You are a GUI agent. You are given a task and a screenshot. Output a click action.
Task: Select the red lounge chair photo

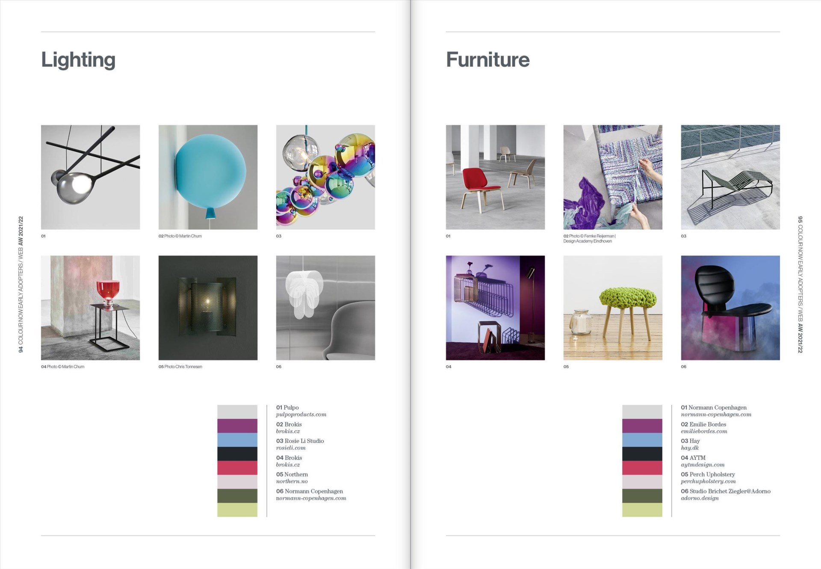(495, 177)
